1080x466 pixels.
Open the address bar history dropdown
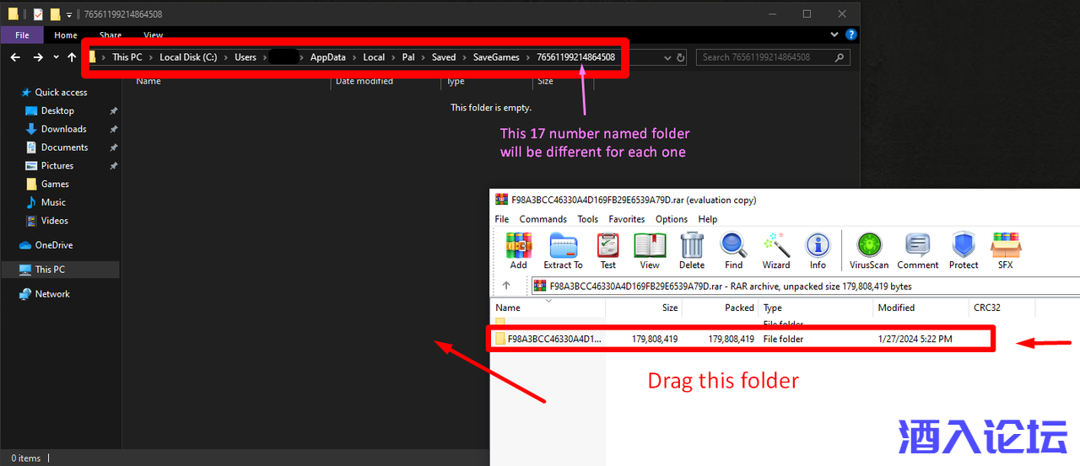[667, 57]
